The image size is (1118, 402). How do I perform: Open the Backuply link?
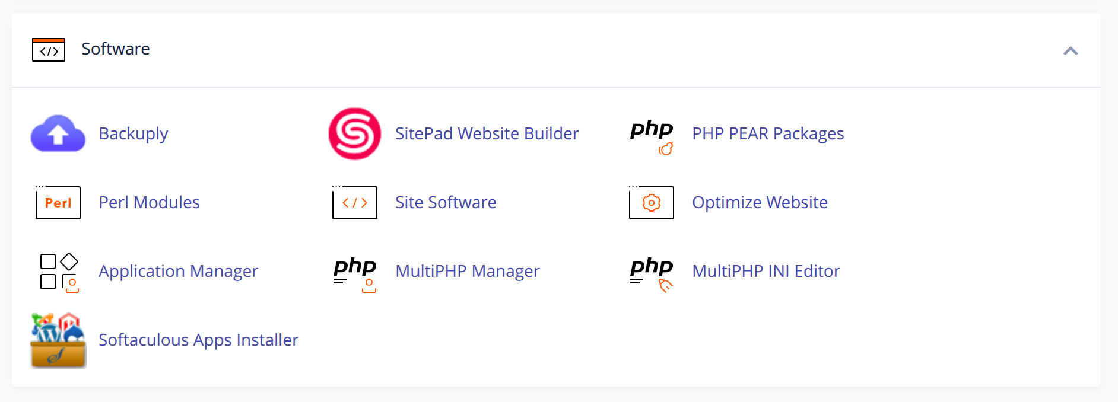[x=134, y=134]
